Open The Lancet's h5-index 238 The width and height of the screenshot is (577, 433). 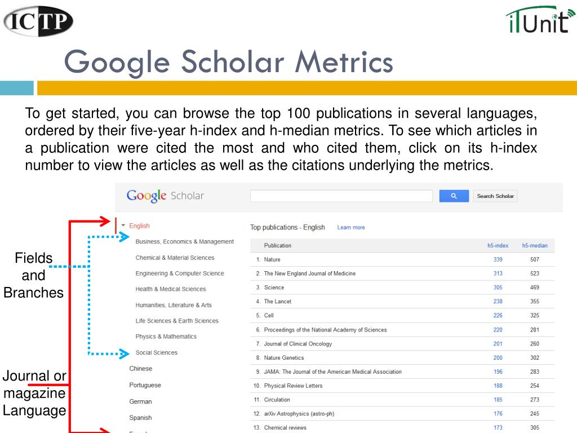(498, 302)
